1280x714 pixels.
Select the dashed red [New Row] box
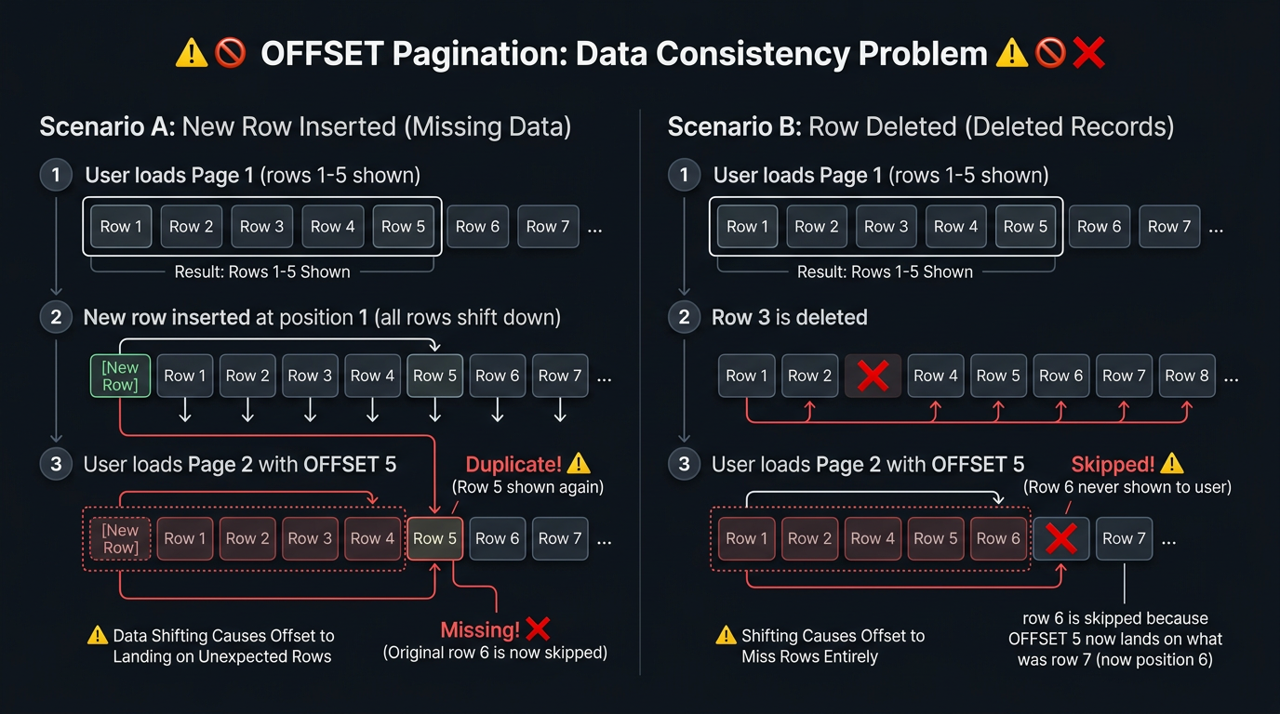120,538
